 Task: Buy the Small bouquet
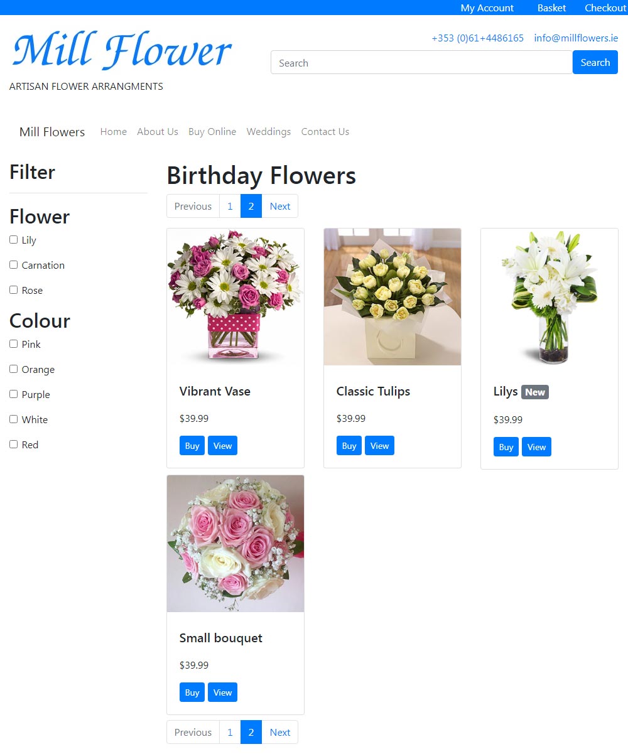(x=192, y=692)
